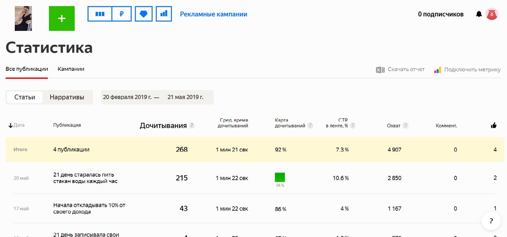Sort by Дата column arrow
This screenshot has width=507, height=237.
[x=11, y=125]
